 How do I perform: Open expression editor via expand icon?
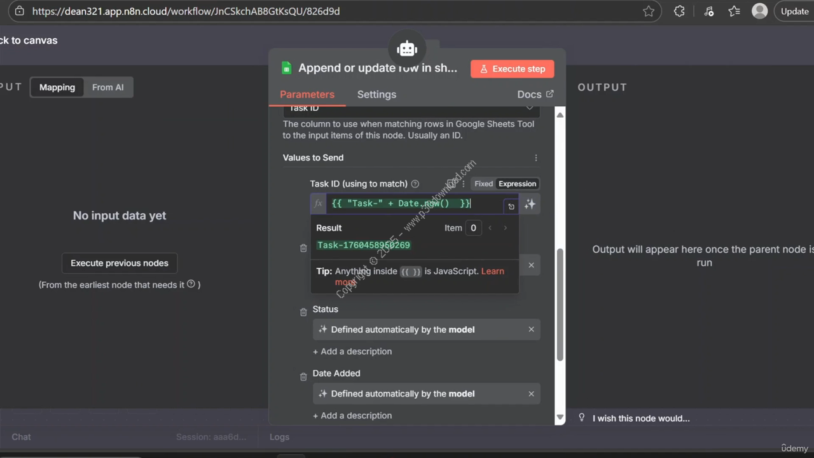(511, 206)
